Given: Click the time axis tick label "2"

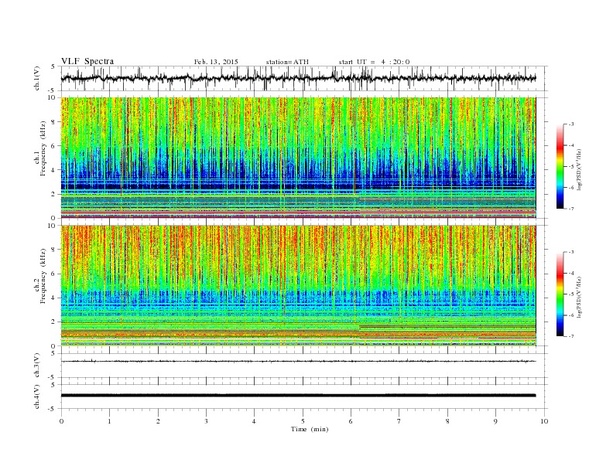Looking at the screenshot, I should point(158,421).
